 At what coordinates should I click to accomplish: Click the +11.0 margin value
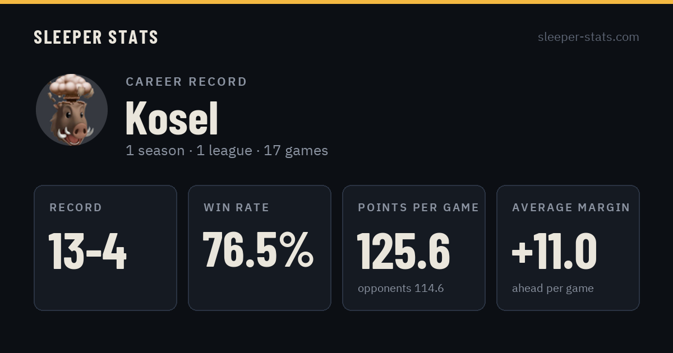click(554, 251)
